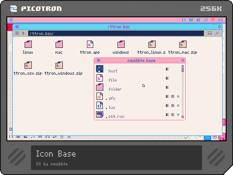Toggle grid view in the file browser

point(17,33)
